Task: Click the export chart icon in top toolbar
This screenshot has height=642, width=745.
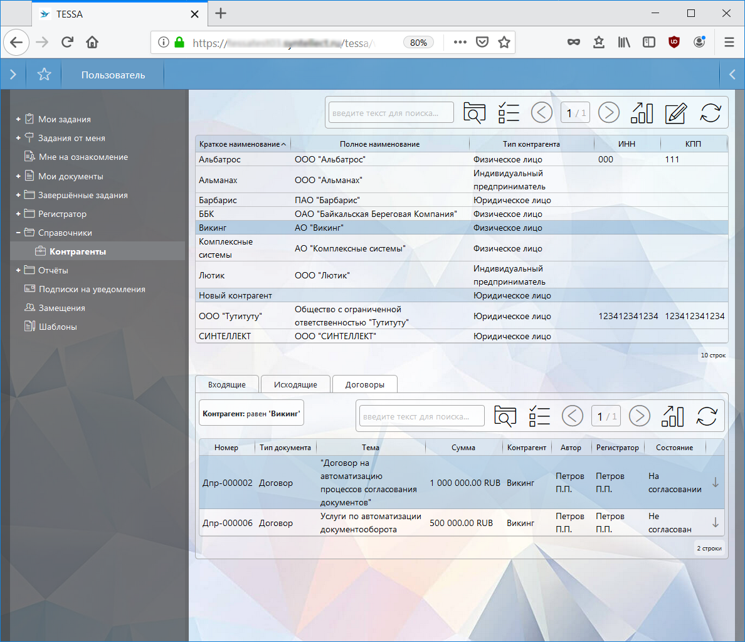Action: 642,113
